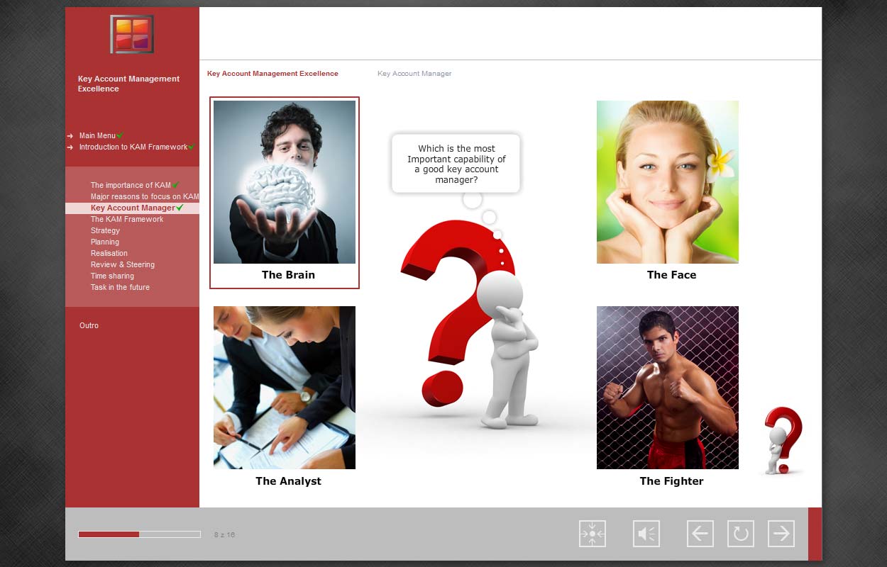Viewport: 887px width, 567px height.
Task: Mute the course audio speaker icon
Action: point(646,534)
